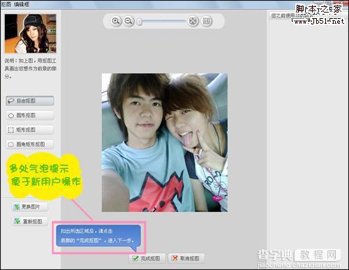Click the 重新抠图 redo cutout button
Image resolution: width=349 pixels, height=270 pixels.
click(30, 221)
